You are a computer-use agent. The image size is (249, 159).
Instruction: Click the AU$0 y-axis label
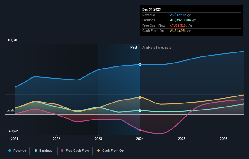11,111
